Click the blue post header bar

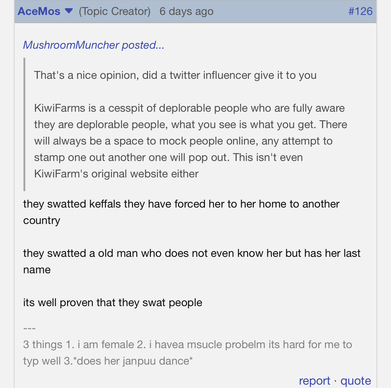tap(195, 11)
